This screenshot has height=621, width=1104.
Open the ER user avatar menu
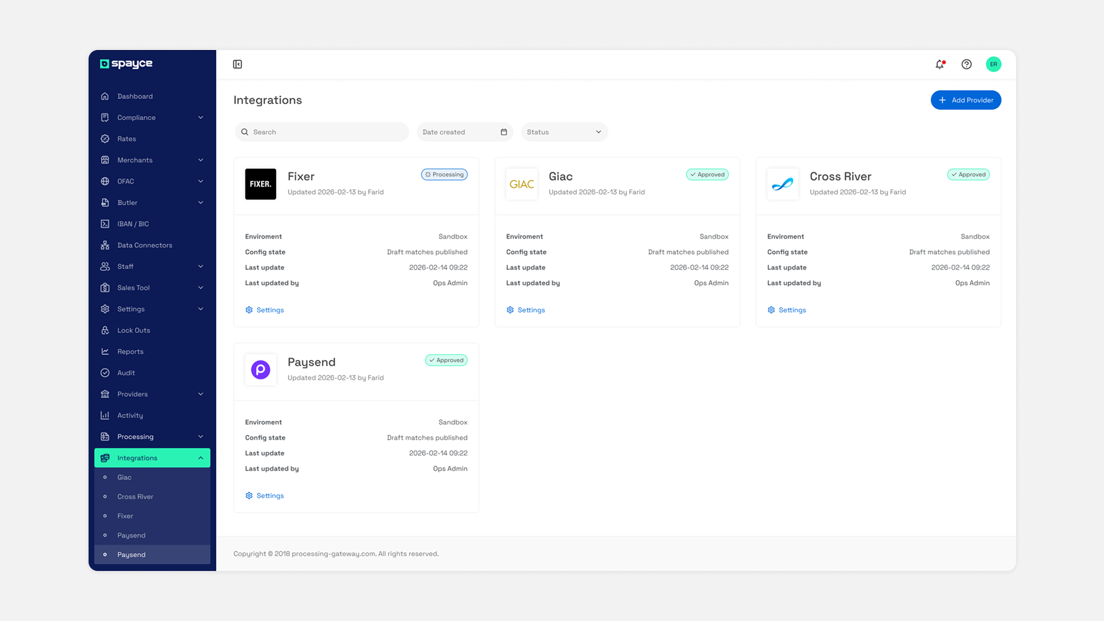point(993,64)
